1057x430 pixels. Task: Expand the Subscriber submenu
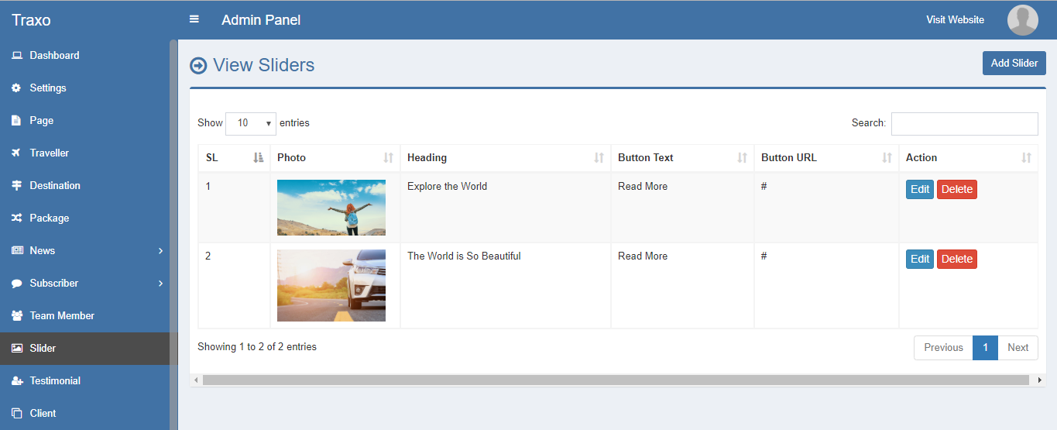160,284
